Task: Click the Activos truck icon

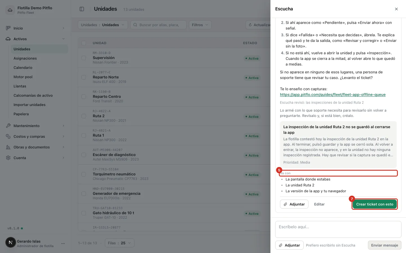Action: (8, 39)
